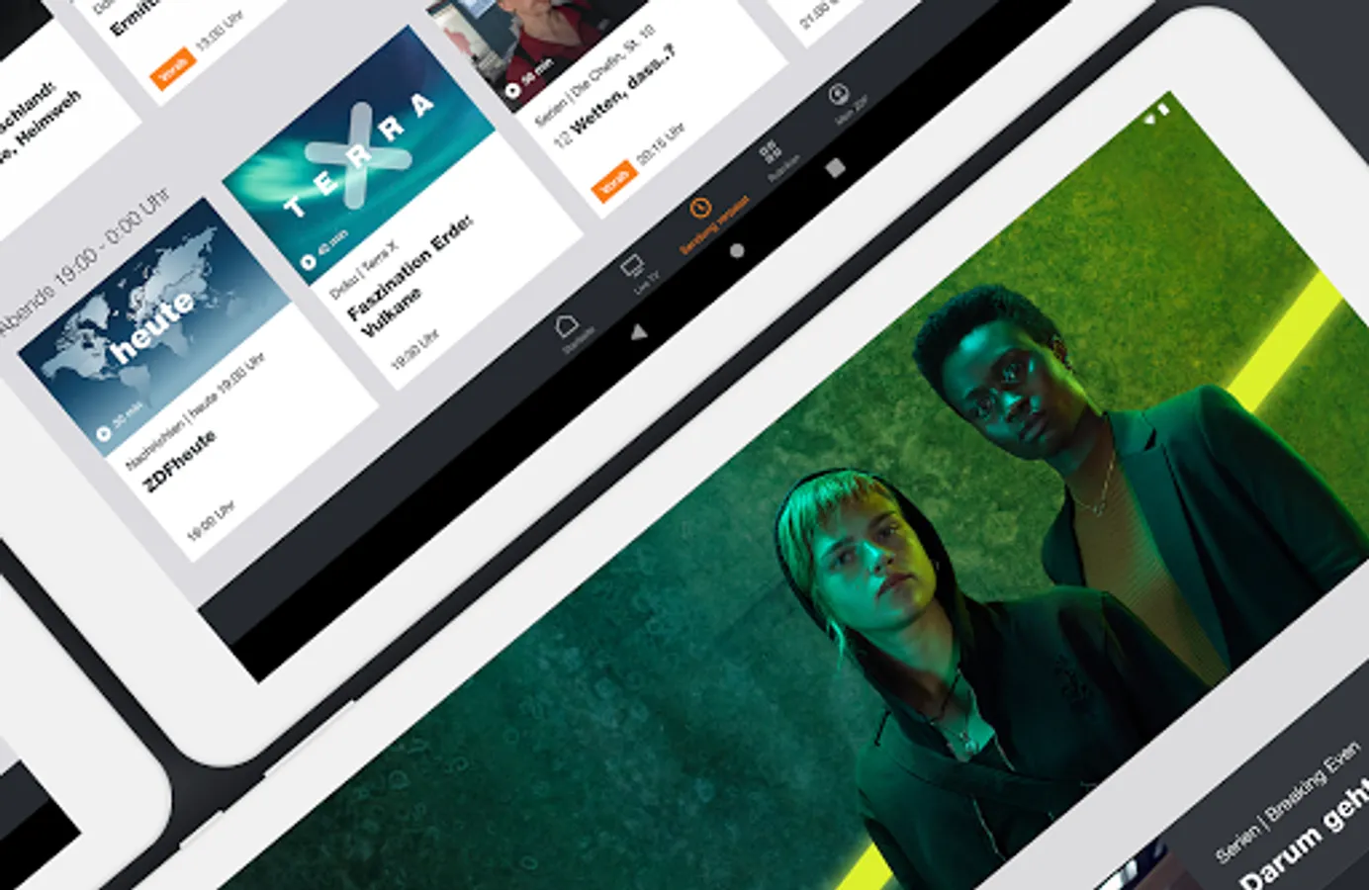The image size is (1369, 890).
Task: Tap the Nachrichten | heute 19:00 Uhr label
Action: point(196,409)
